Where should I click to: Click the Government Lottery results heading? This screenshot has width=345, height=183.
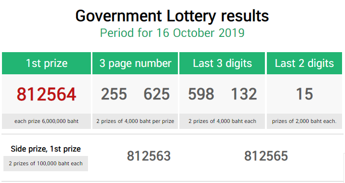[172, 16]
